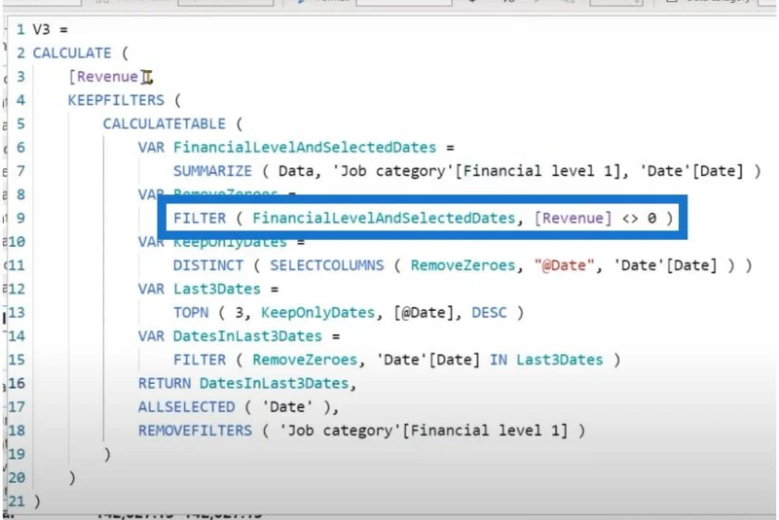The width and height of the screenshot is (779, 520).
Task: Click the [Revenue reference on line 3
Action: 103,77
